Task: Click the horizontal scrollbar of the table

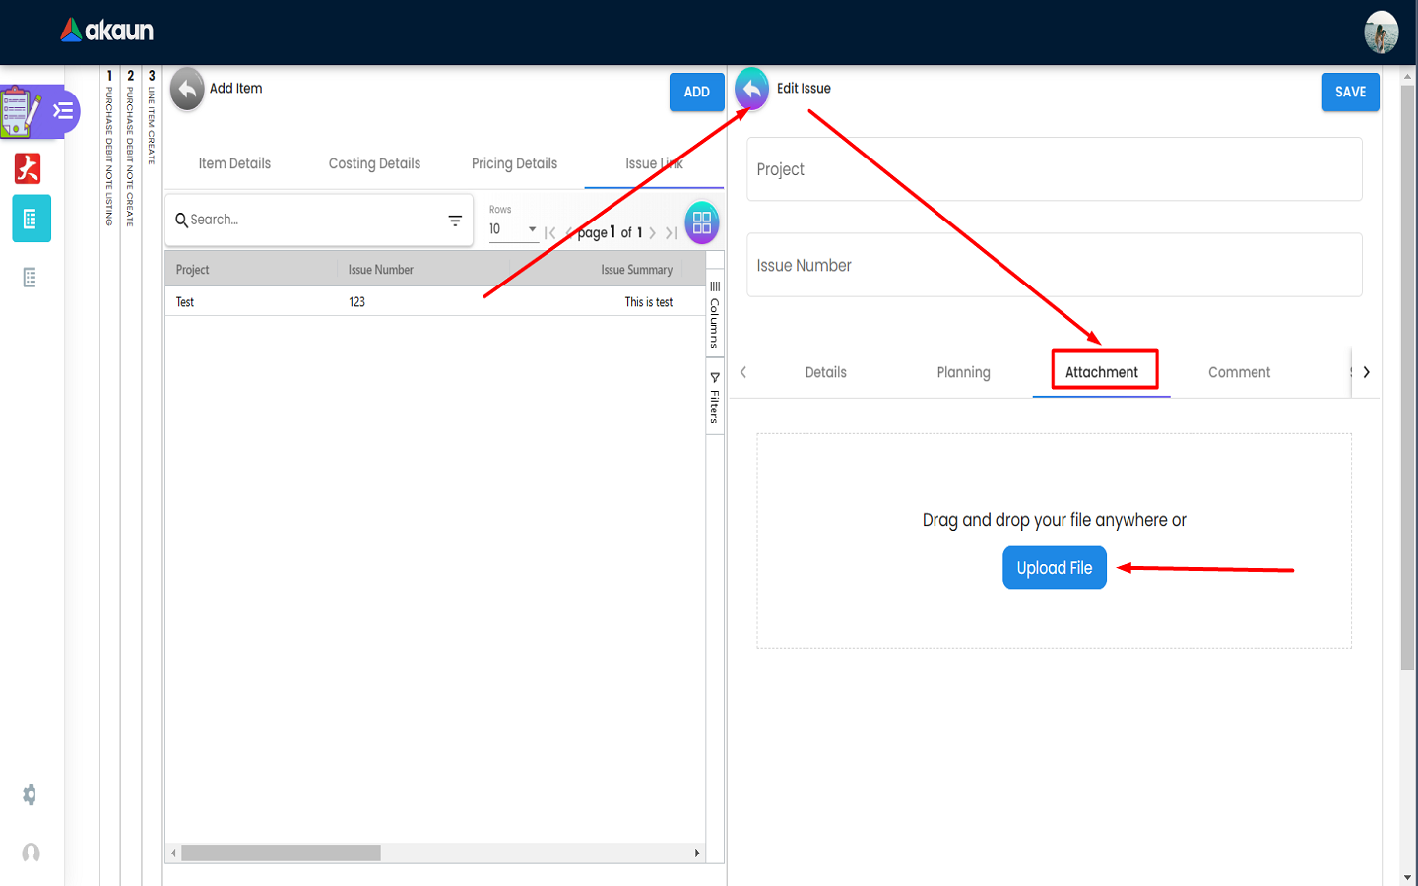Action: point(281,854)
